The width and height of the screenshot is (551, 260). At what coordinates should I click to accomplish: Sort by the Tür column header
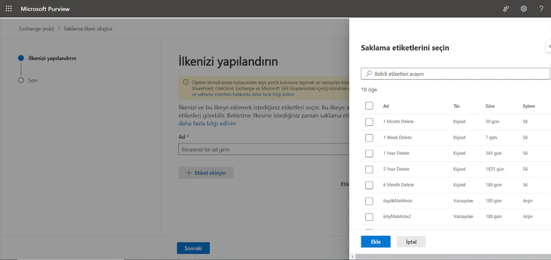pyautogui.click(x=457, y=106)
